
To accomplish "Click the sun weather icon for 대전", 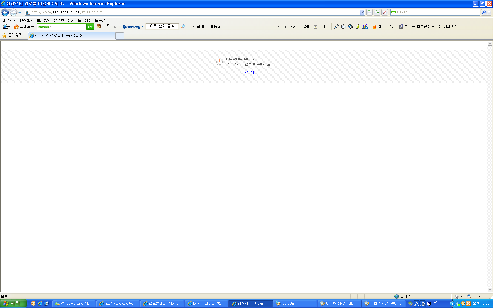I will [x=374, y=26].
